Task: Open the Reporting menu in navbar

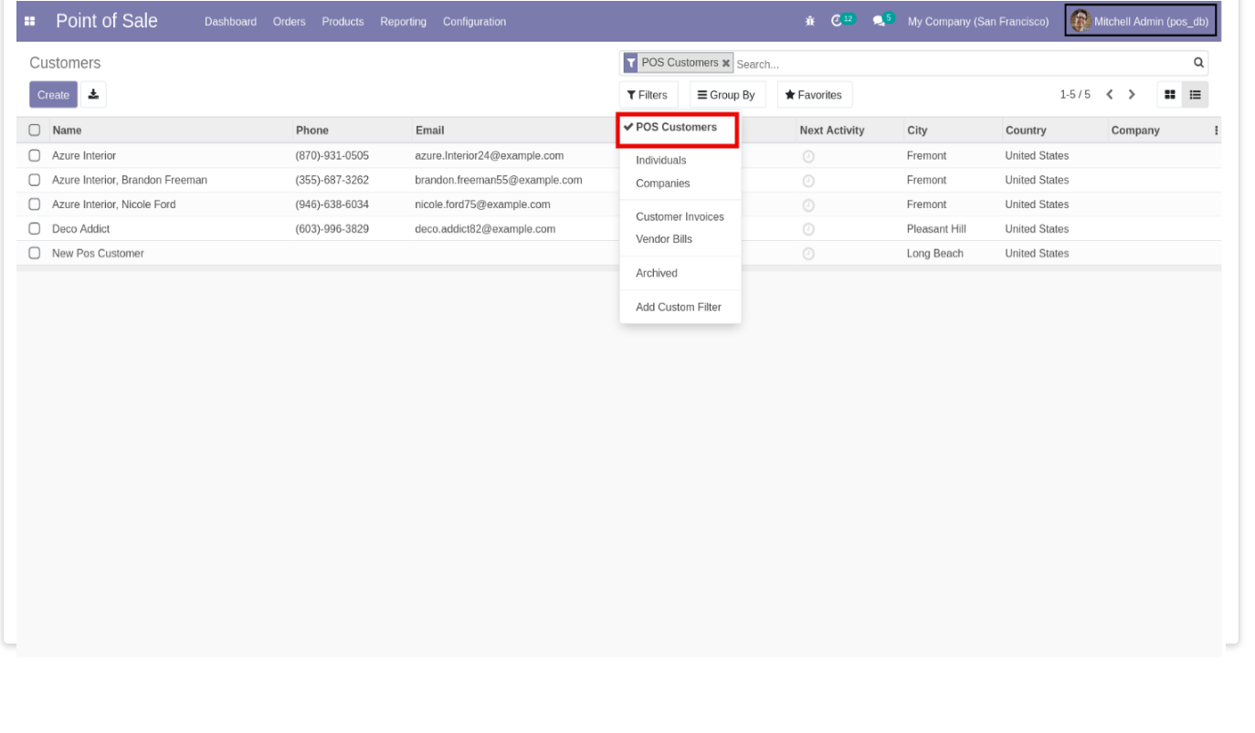Action: [x=403, y=21]
